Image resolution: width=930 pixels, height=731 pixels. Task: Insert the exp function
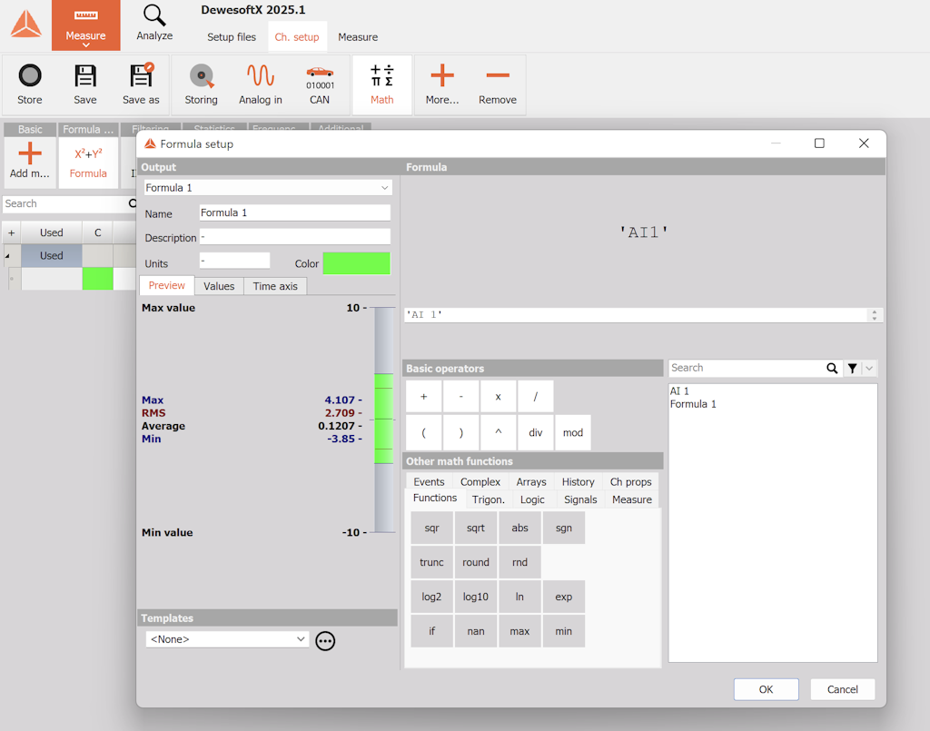click(x=563, y=597)
